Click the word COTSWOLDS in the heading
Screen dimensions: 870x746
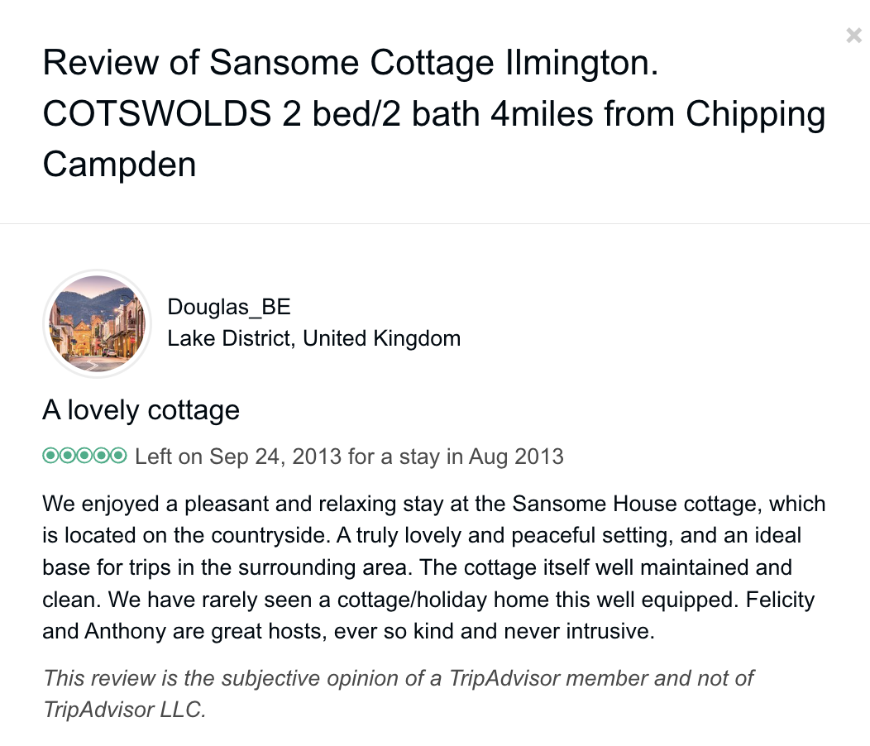[157, 114]
